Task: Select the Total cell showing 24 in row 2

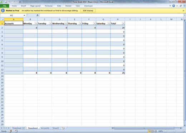Action: (118, 28)
